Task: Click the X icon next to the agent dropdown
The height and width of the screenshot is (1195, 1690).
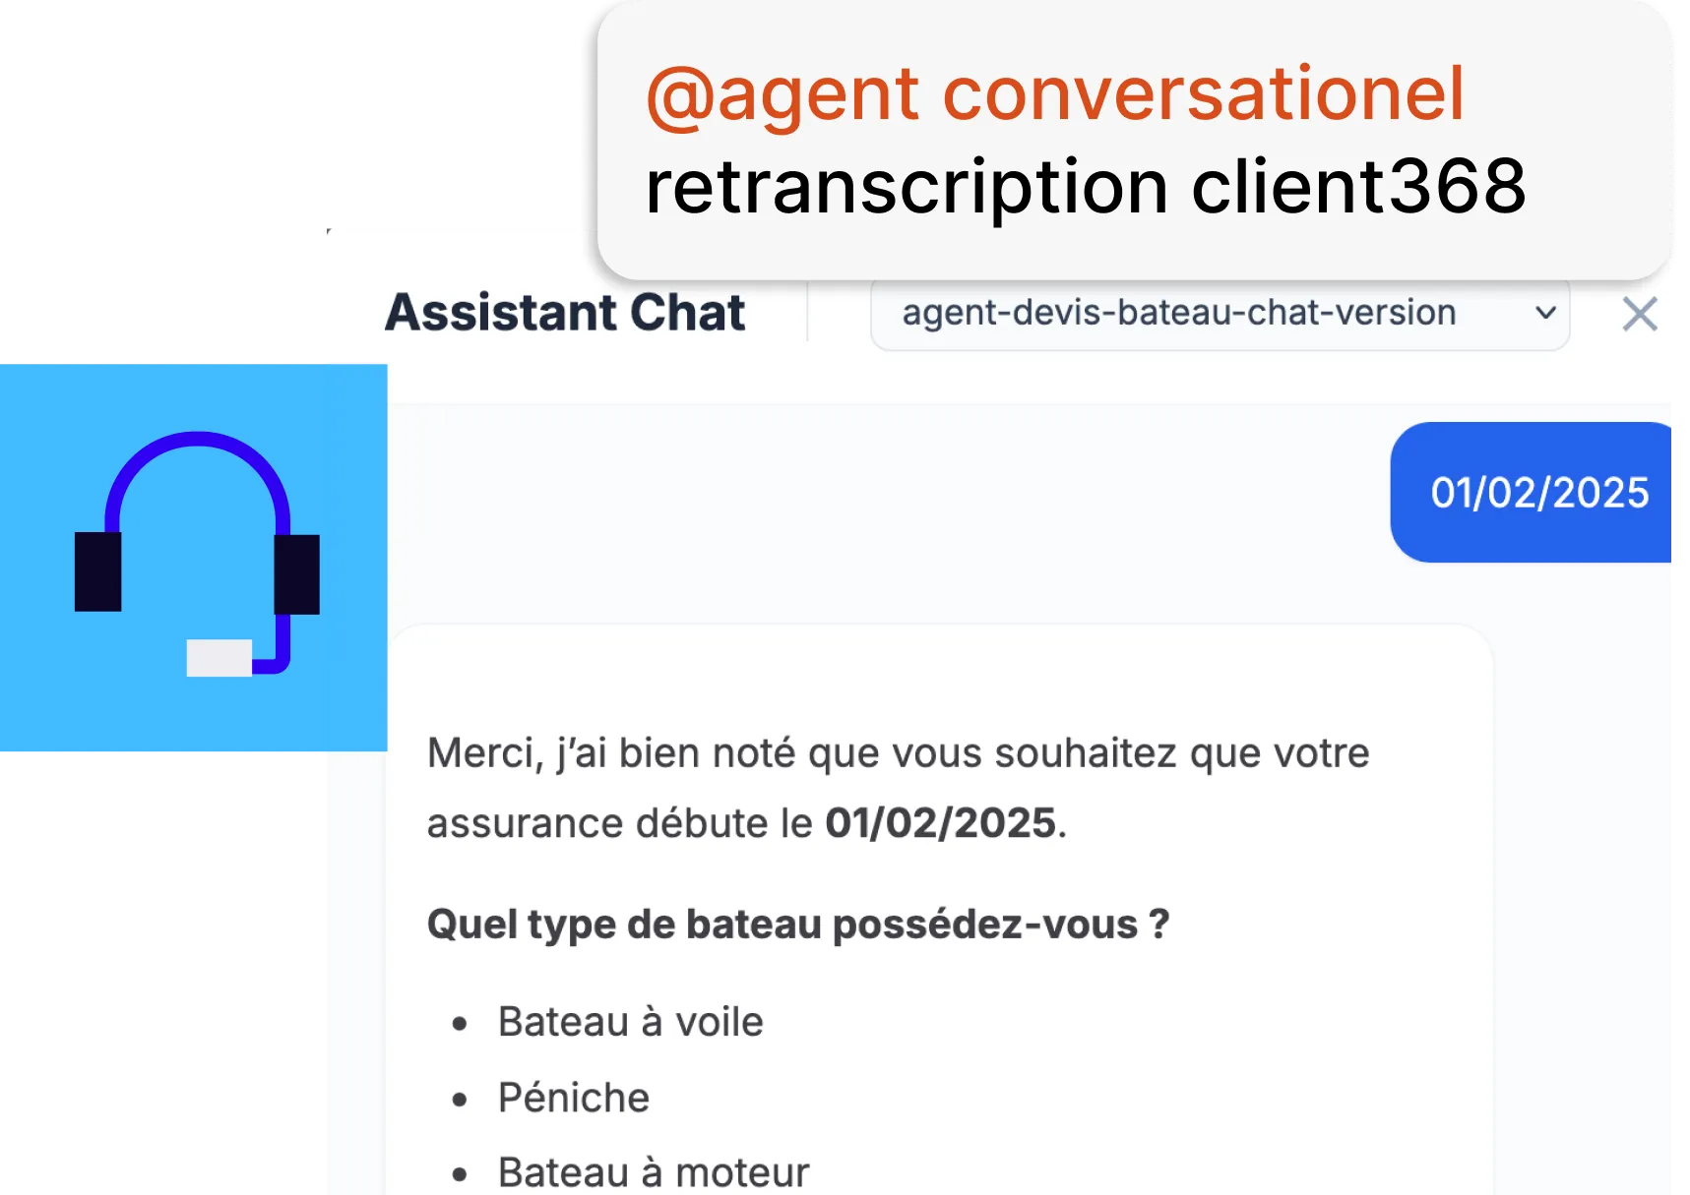Action: tap(1638, 314)
